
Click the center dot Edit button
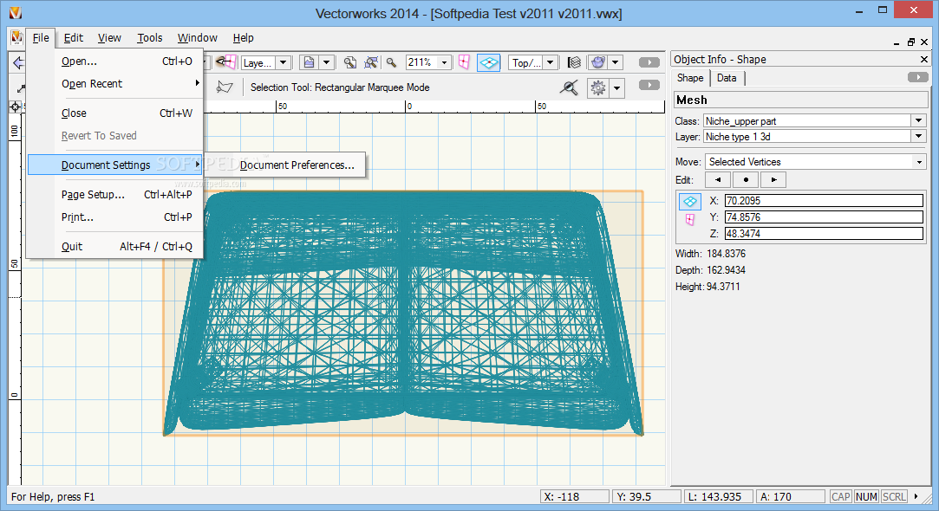(x=746, y=179)
